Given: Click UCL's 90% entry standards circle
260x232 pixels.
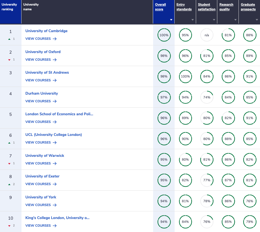Looking at the screenshot, I should [186, 139].
